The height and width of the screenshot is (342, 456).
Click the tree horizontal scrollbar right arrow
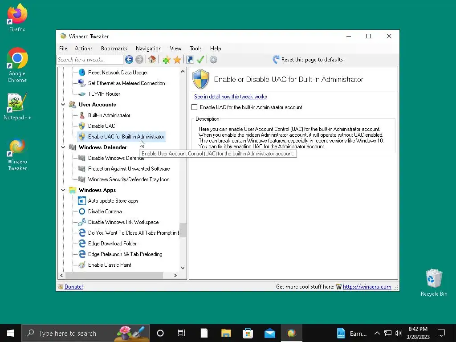(x=175, y=275)
